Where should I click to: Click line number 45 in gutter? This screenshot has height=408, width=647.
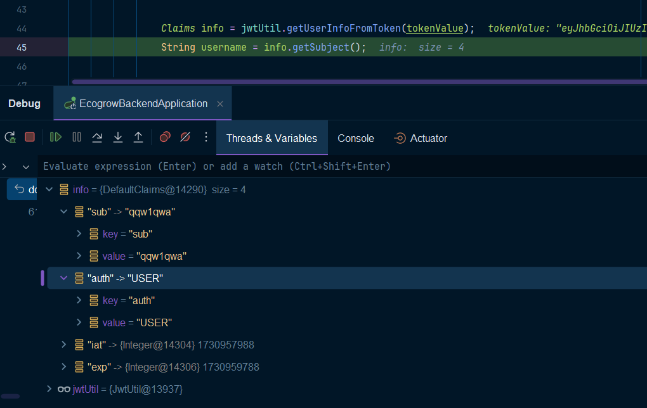[x=22, y=48]
